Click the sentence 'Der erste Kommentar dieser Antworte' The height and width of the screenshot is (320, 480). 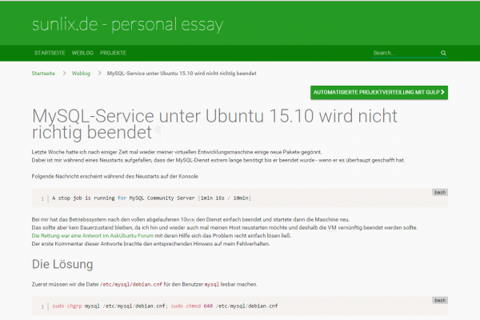pos(150,244)
